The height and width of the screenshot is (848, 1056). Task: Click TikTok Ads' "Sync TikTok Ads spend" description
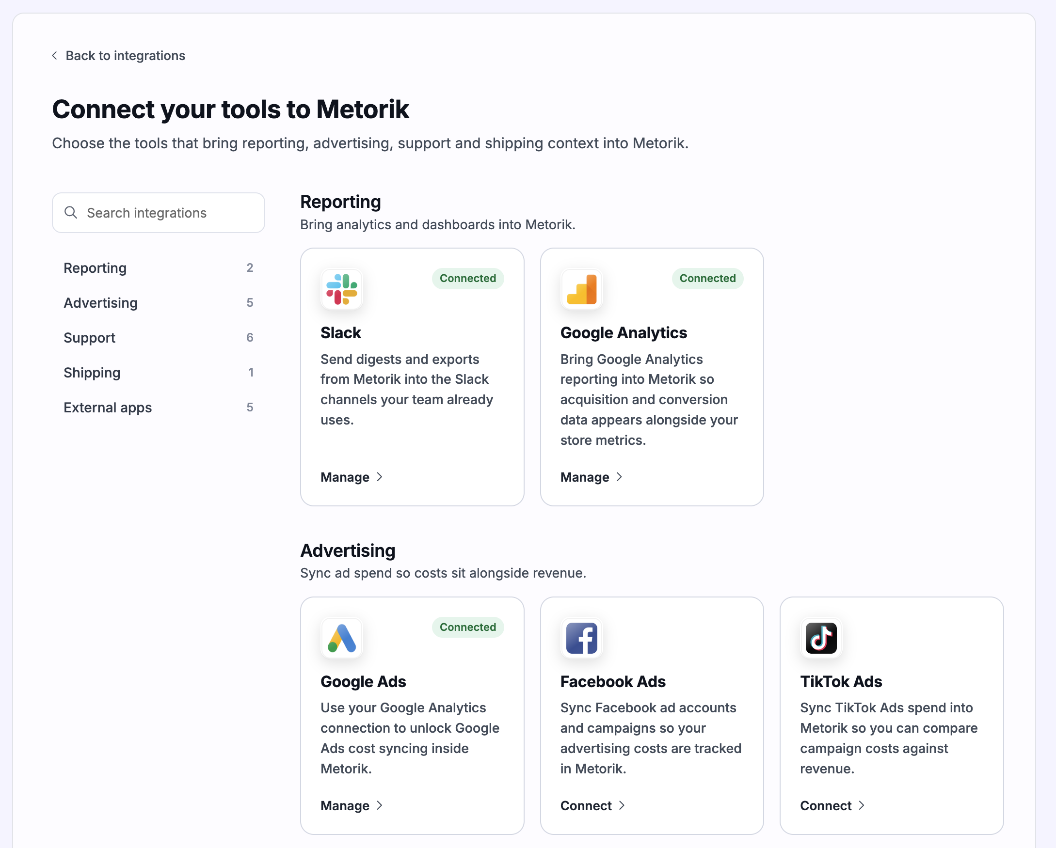point(889,738)
